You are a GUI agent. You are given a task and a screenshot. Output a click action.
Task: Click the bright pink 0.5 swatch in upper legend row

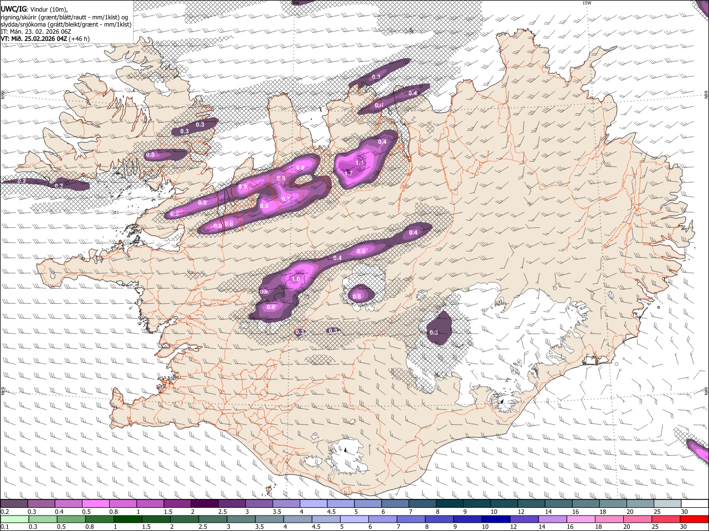(x=95, y=503)
